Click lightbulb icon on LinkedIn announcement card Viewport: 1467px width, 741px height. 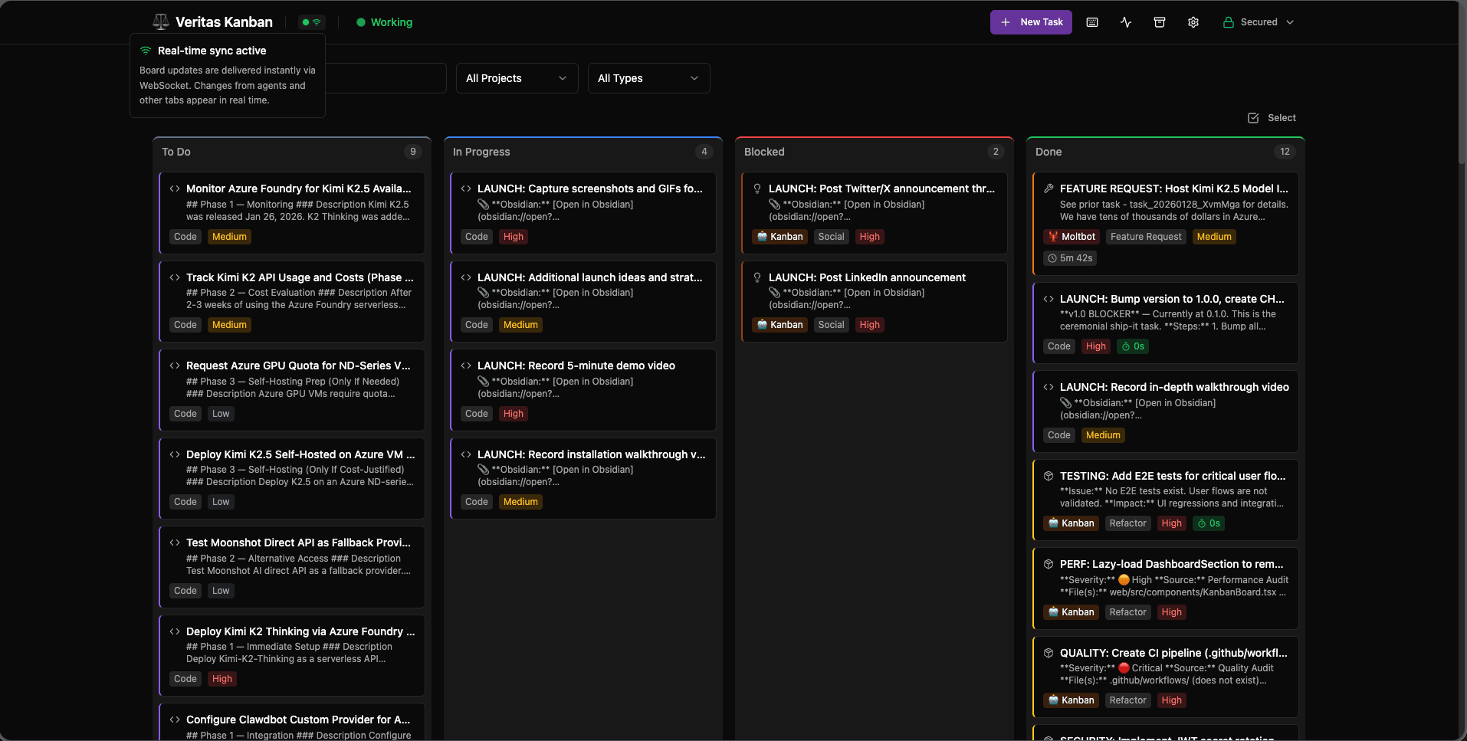click(757, 277)
